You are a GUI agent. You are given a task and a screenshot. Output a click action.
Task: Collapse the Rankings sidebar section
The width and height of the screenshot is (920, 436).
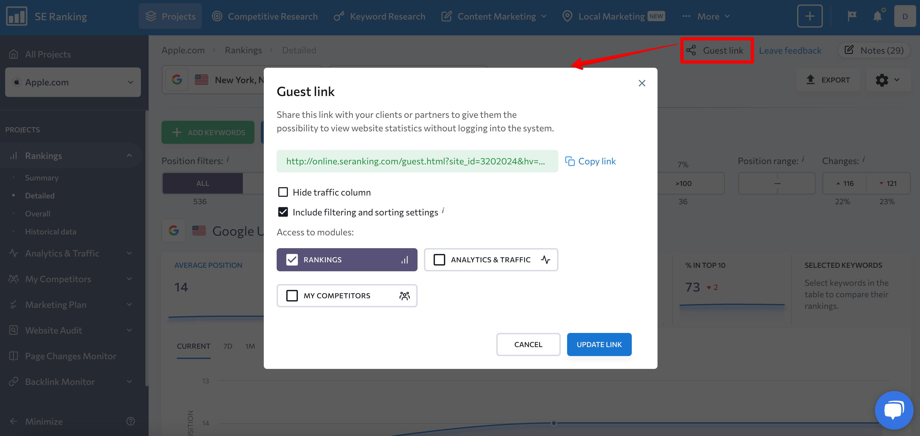(x=129, y=155)
